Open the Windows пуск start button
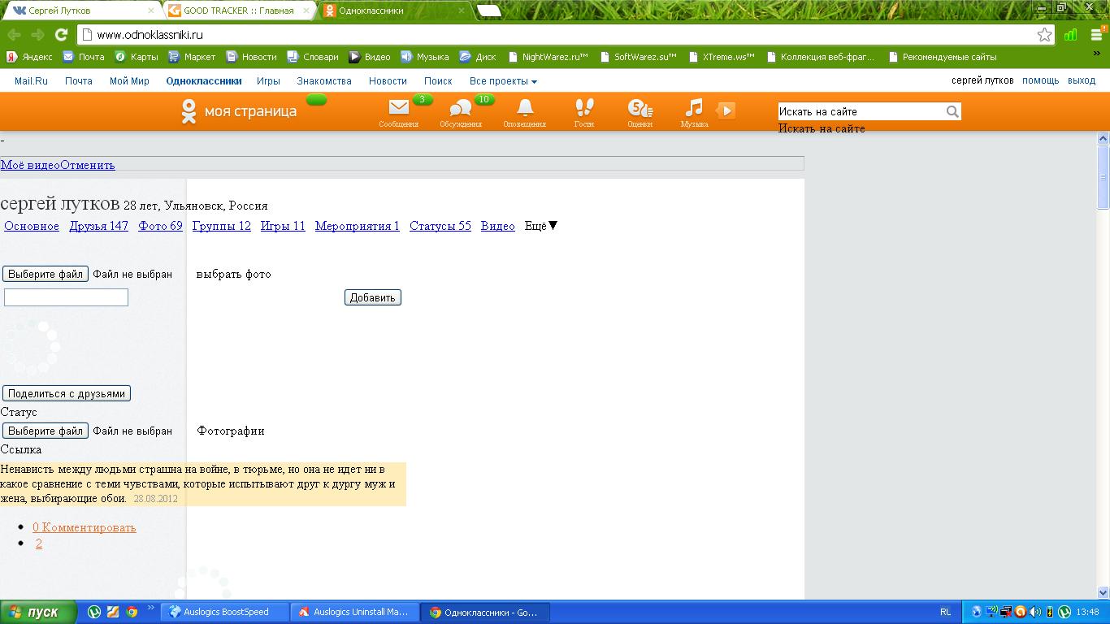The width and height of the screenshot is (1110, 624). [x=37, y=612]
